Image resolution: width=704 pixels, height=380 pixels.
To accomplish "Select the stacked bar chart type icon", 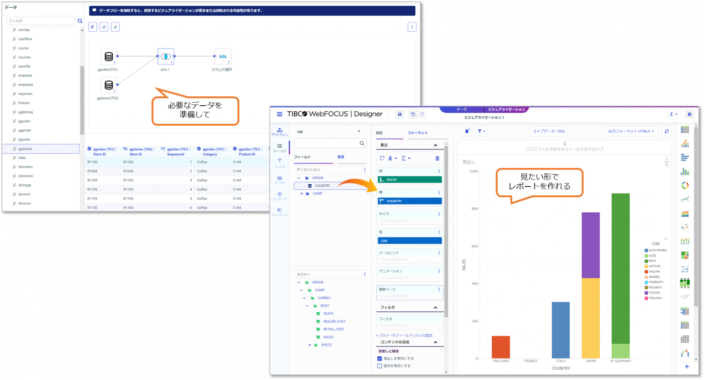I will 685,143.
